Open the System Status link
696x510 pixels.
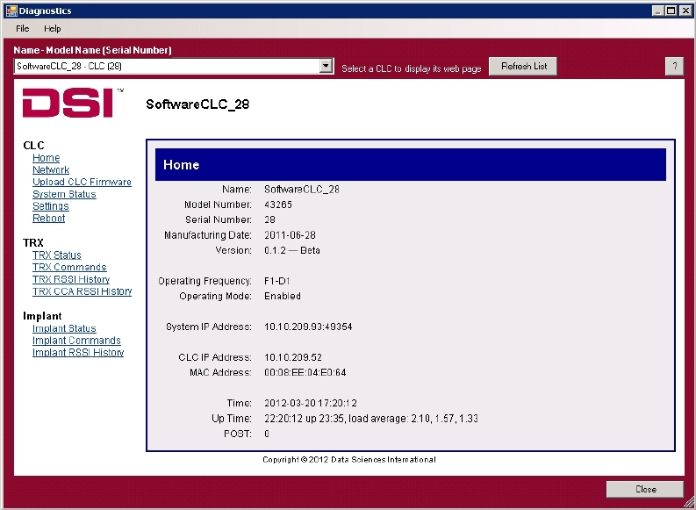(x=64, y=194)
